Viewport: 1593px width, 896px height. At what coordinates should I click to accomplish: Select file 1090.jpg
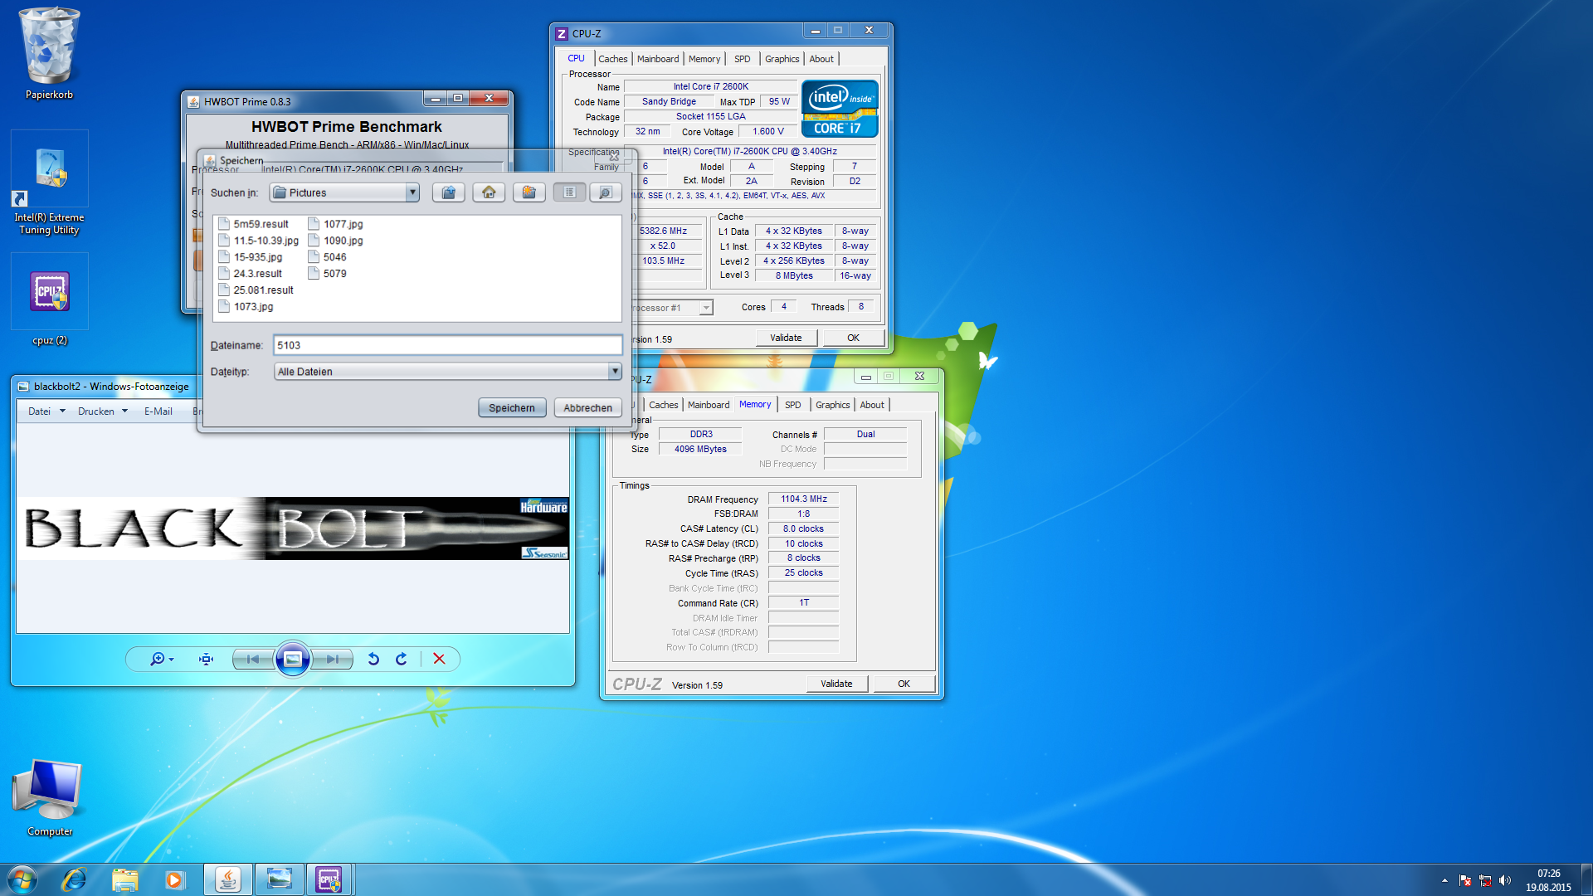(x=335, y=241)
